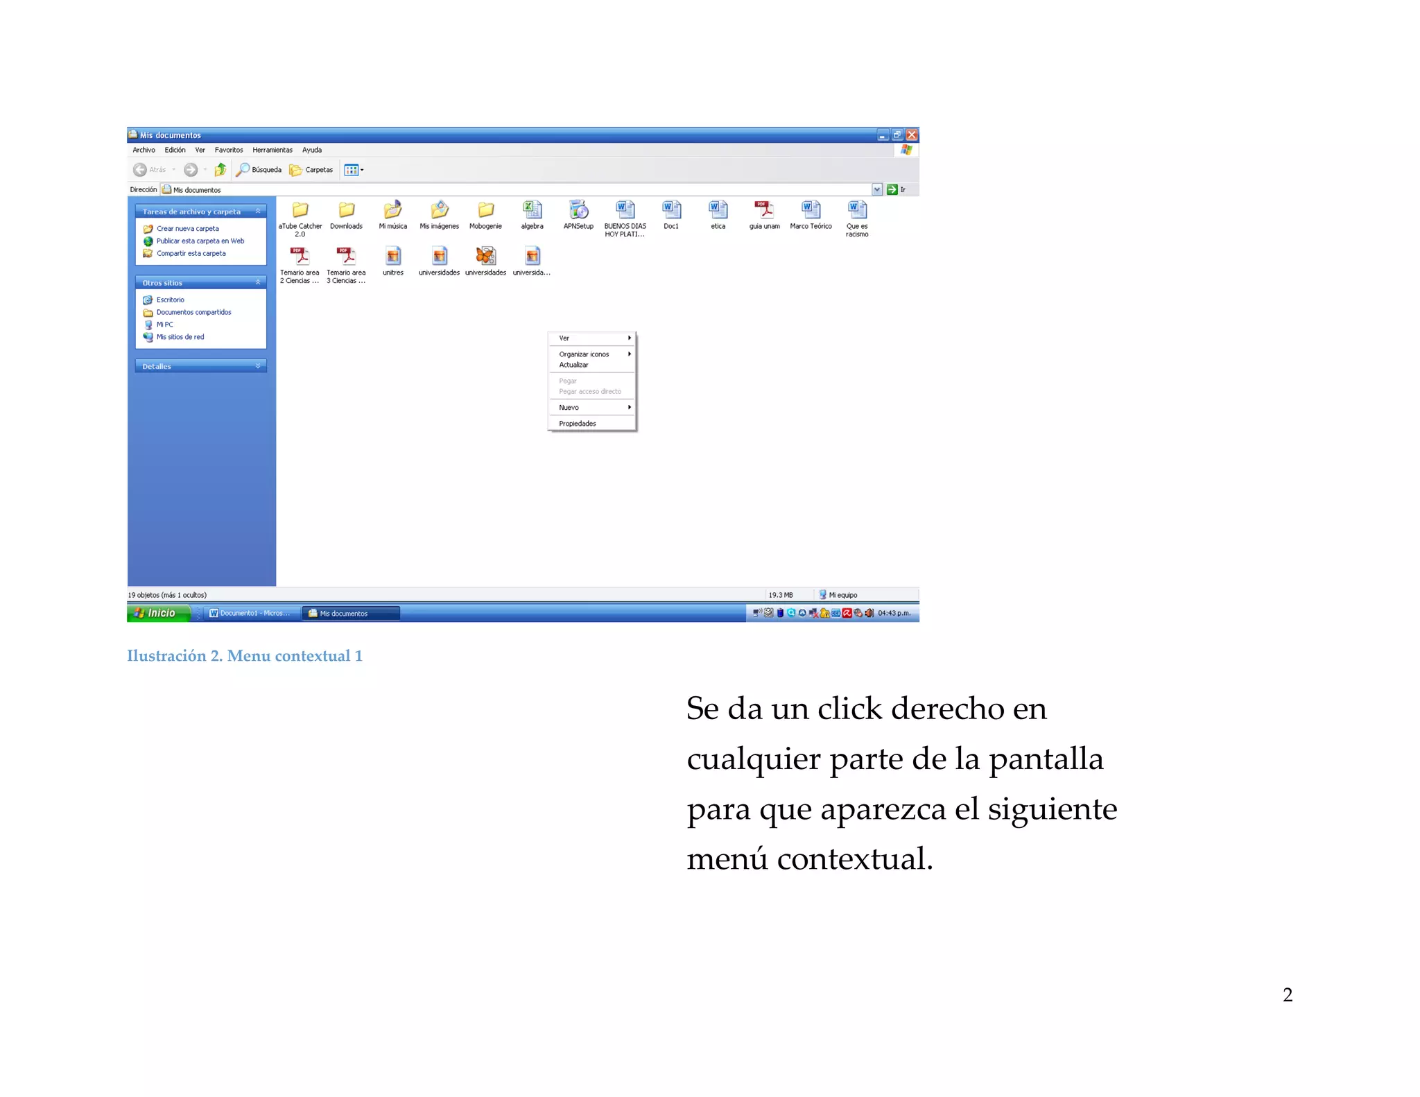The height and width of the screenshot is (1097, 1420).
Task: Toggle the Carpetas folder pane button
Action: [311, 170]
